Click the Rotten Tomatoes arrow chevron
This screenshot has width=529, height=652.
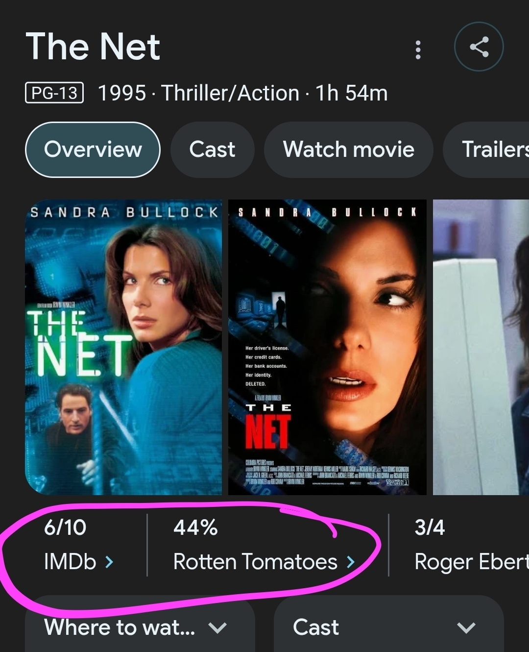point(351,562)
